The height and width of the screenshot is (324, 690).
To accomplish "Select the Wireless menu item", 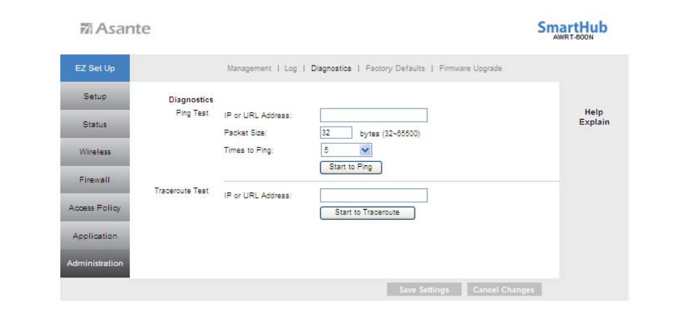I will click(95, 151).
